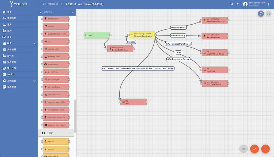Go to 首页 home page
274x157 pixels.
point(19,12)
